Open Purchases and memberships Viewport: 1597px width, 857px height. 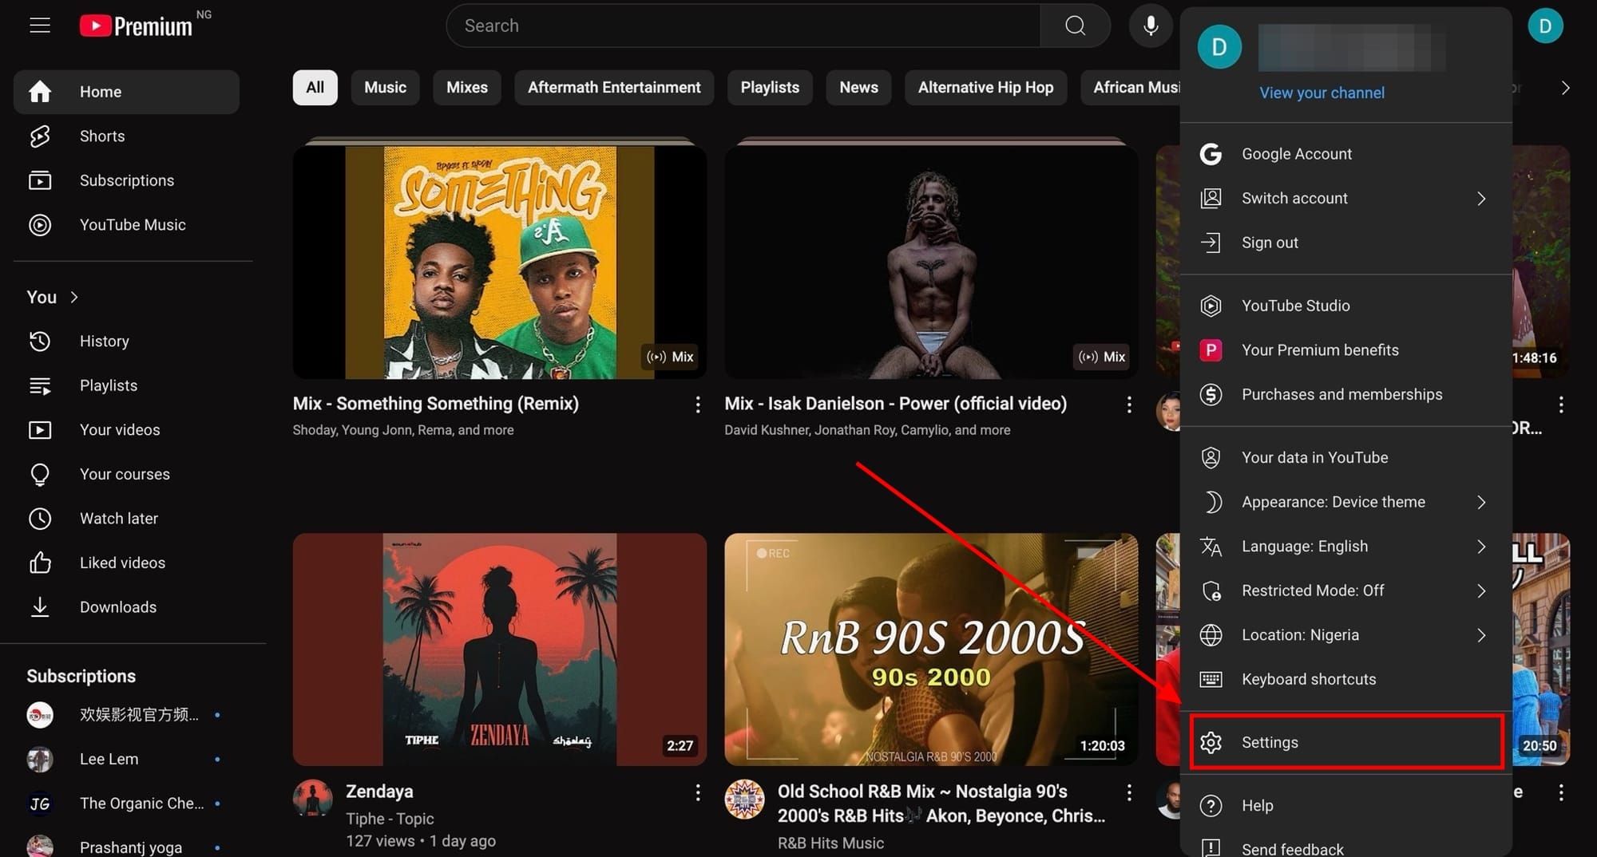pos(1345,394)
